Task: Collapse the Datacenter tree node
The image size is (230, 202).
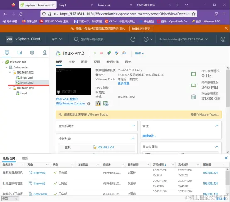Action: coord(6,67)
